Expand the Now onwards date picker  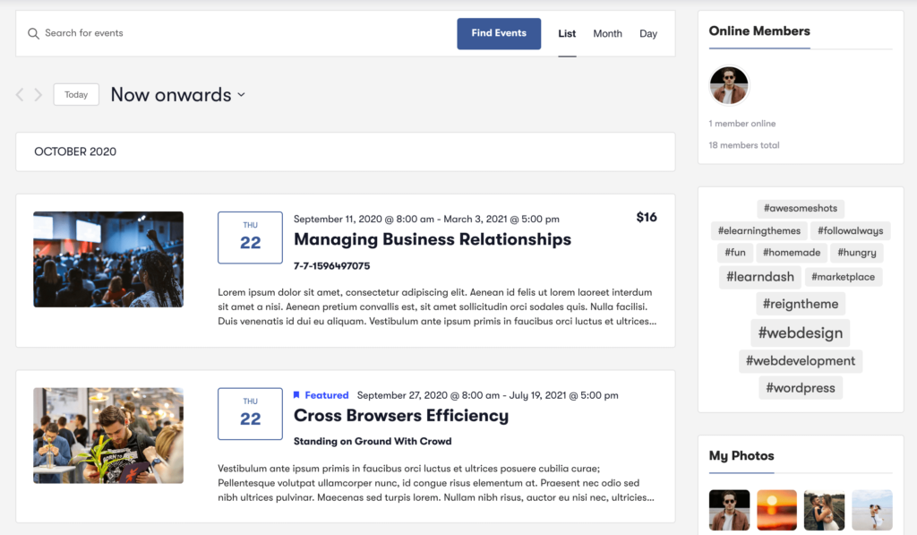click(x=178, y=95)
